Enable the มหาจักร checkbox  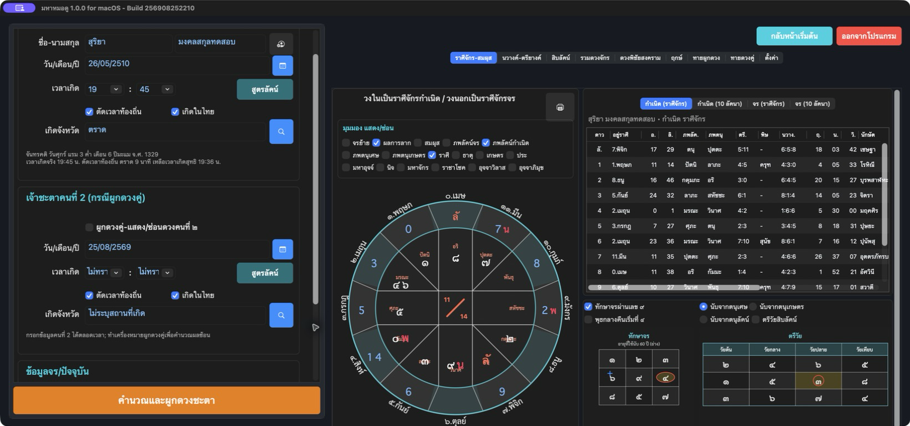(x=401, y=168)
